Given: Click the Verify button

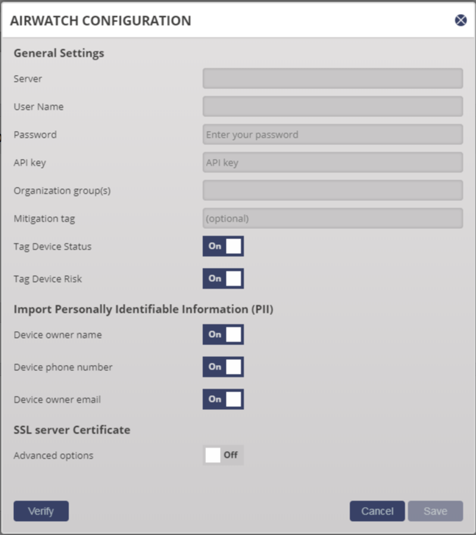Looking at the screenshot, I should tap(41, 511).
